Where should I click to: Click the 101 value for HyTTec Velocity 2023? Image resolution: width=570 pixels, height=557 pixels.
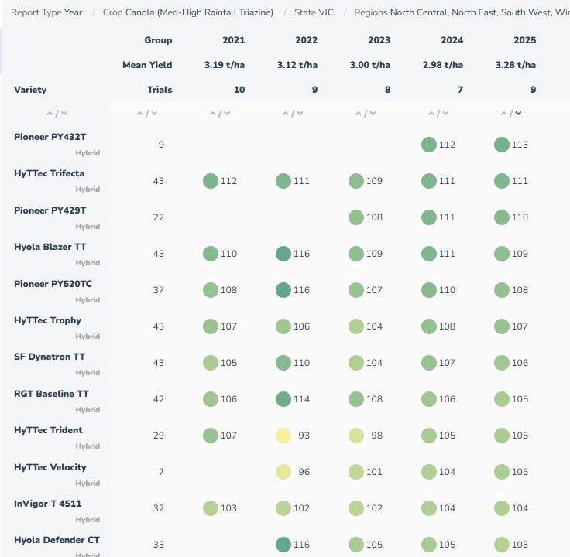click(374, 472)
